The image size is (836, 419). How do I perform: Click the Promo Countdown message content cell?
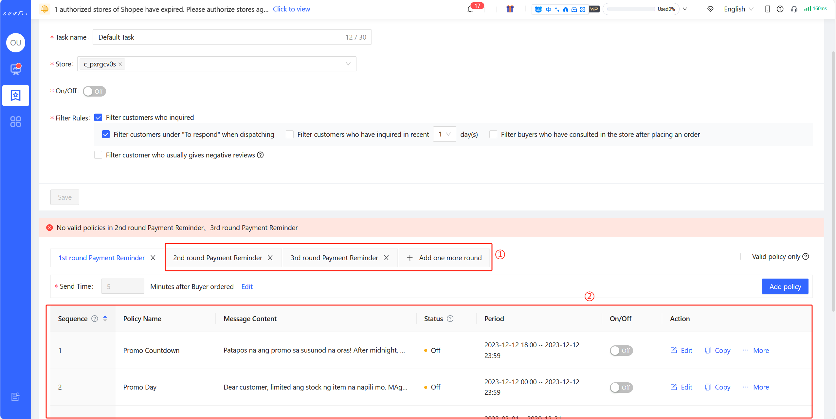point(314,350)
